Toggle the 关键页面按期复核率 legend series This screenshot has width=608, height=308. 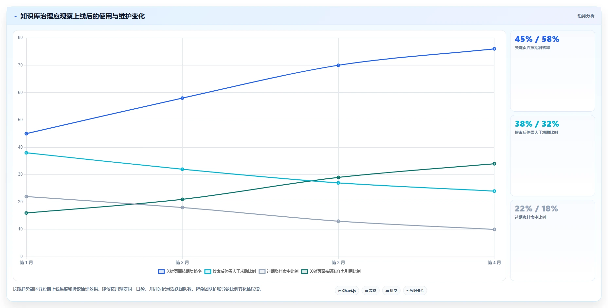click(x=180, y=271)
